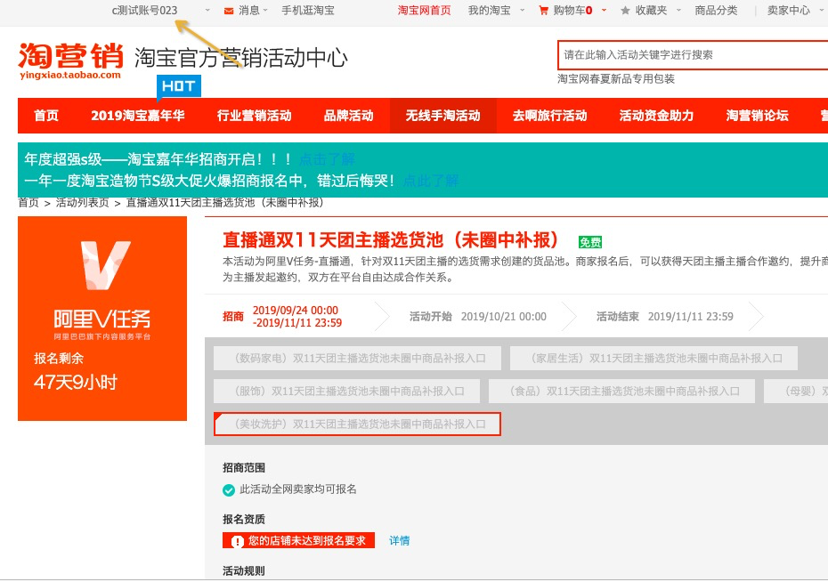The height and width of the screenshot is (582, 828).
Task: Click the green 免费 tag
Action: pyautogui.click(x=590, y=242)
